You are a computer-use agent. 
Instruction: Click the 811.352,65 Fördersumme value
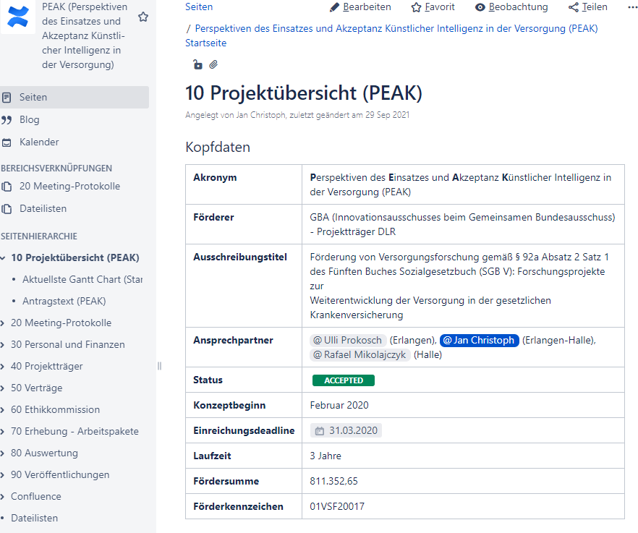click(333, 482)
